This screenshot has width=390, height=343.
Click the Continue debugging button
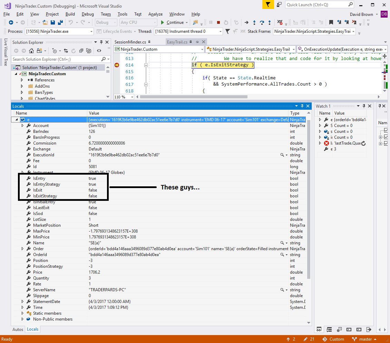point(172,22)
